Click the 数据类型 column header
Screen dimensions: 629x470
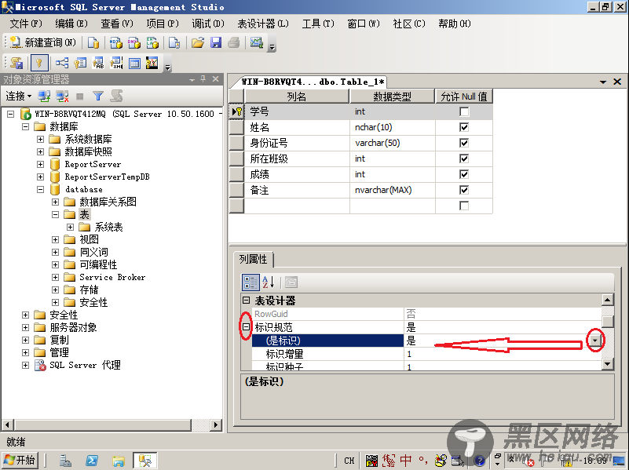tap(393, 97)
